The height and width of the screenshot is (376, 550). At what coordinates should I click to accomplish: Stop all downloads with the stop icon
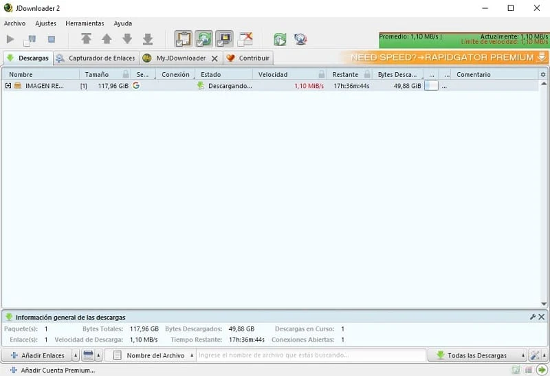[51, 39]
